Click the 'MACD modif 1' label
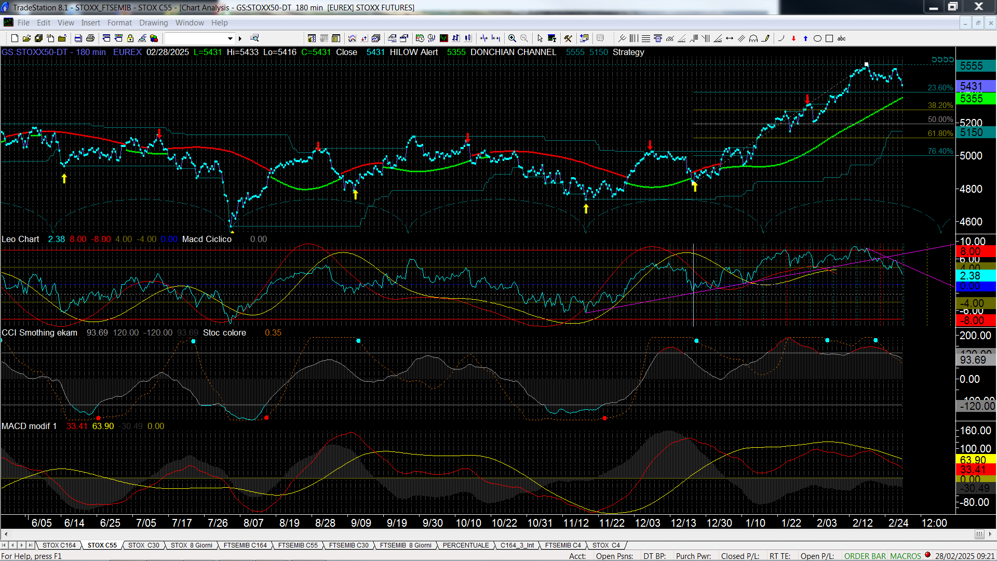This screenshot has width=997, height=561. [29, 426]
